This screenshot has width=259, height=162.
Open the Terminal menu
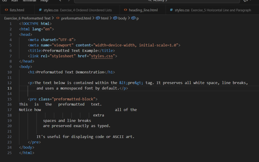pos(29,1)
